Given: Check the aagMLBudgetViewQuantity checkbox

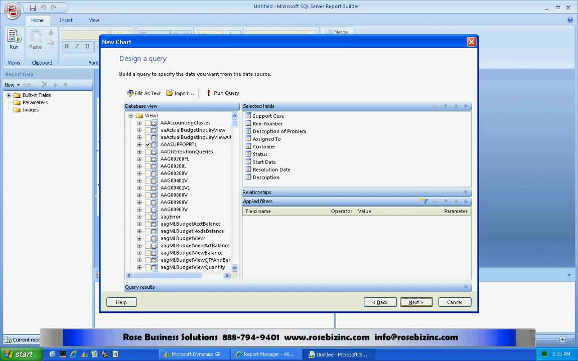Looking at the screenshot, I should coord(148,267).
